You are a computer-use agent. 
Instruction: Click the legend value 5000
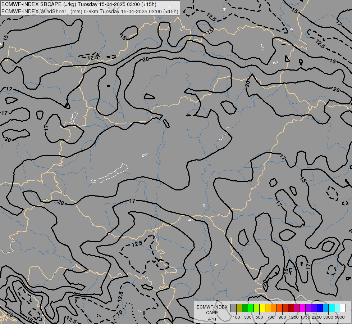tap(340, 317)
